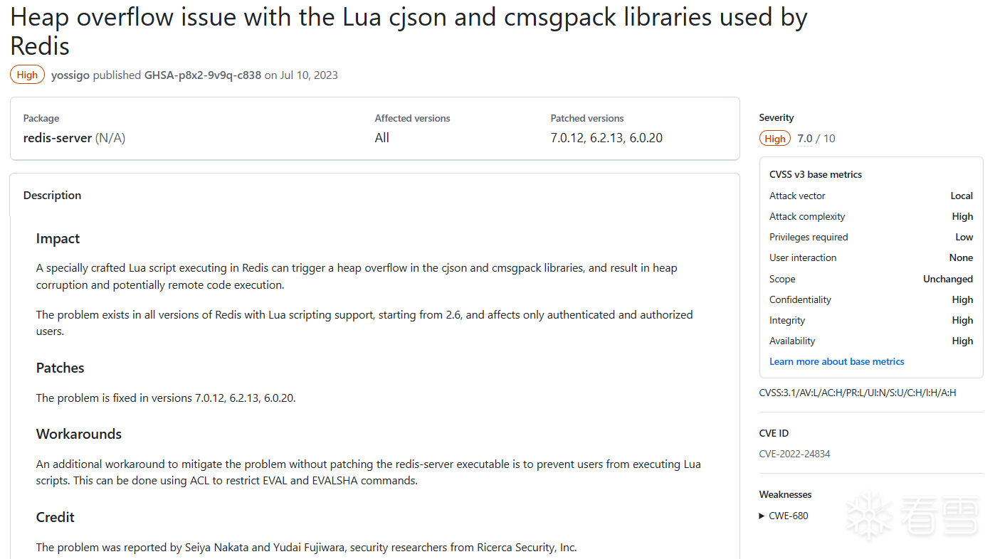995x559 pixels.
Task: Click the CVSS vector string text
Action: pos(858,392)
